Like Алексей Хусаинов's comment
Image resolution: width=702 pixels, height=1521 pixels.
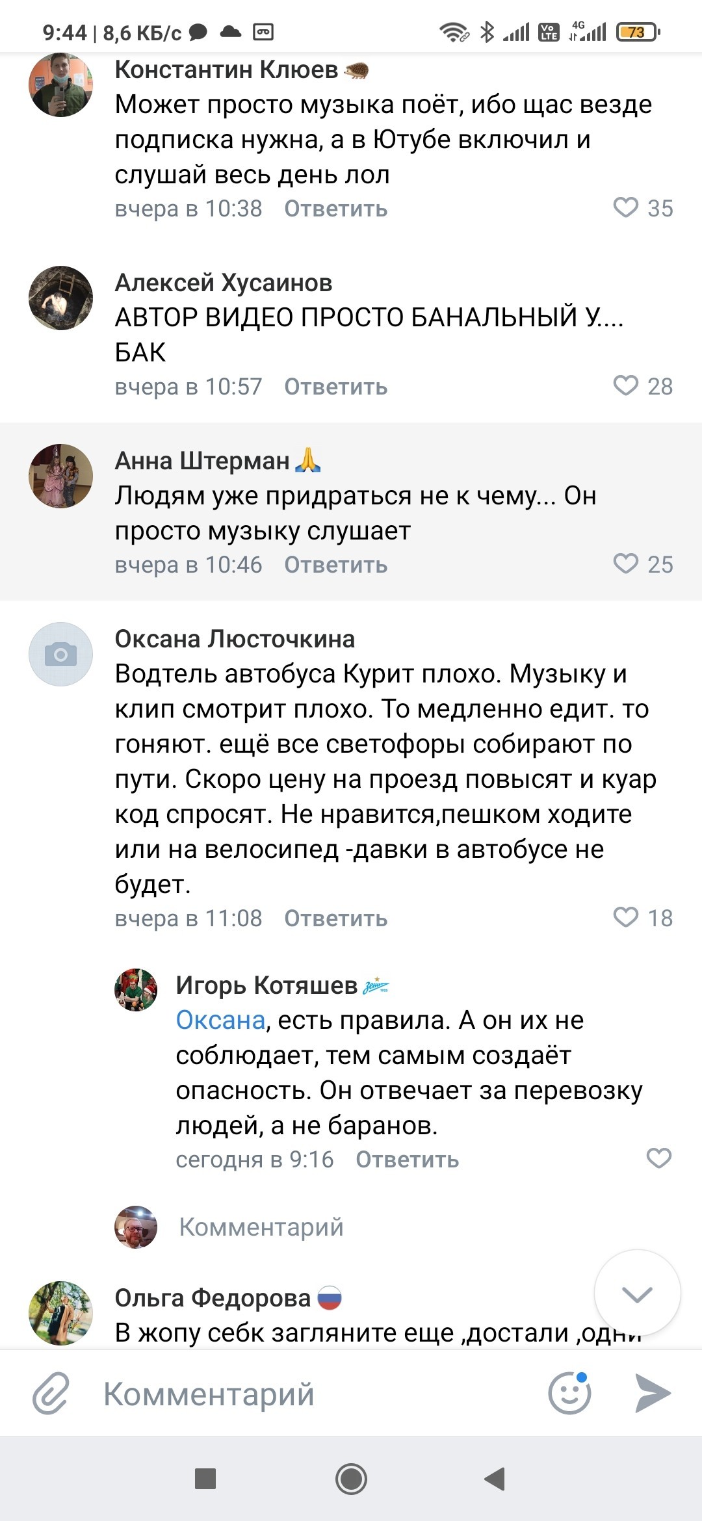click(626, 386)
